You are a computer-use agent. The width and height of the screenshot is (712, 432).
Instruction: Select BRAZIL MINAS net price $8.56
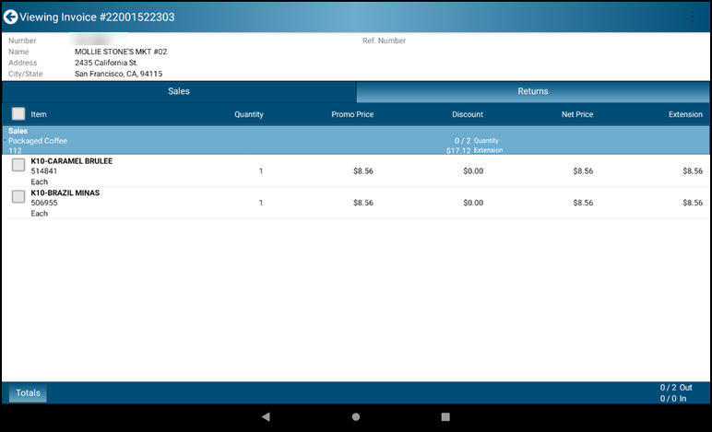(x=583, y=203)
